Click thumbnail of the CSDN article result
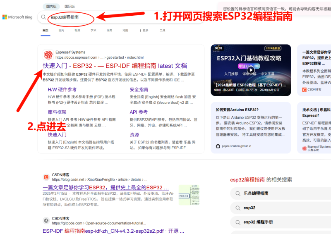Viewport: 331px width, 234px height. (189, 195)
